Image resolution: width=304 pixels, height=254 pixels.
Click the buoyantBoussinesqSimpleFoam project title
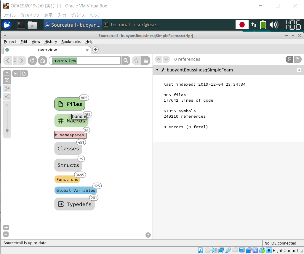coord(200,70)
